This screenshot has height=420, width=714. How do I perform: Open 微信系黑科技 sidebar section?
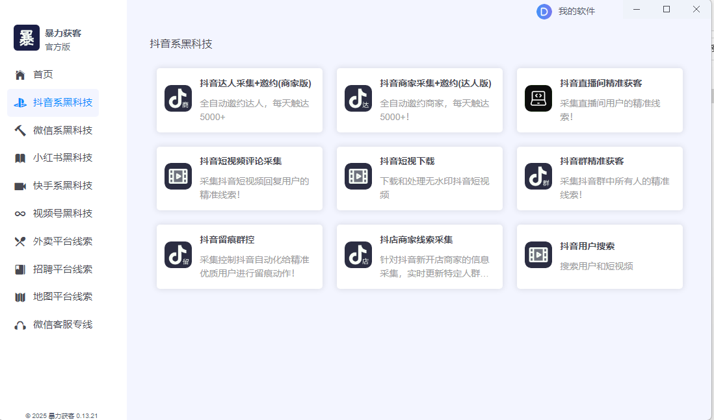click(x=62, y=130)
